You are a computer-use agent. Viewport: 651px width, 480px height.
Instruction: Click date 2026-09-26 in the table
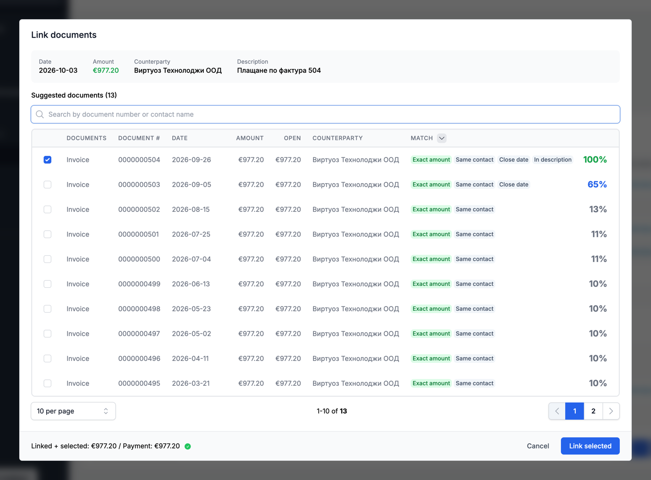(191, 160)
